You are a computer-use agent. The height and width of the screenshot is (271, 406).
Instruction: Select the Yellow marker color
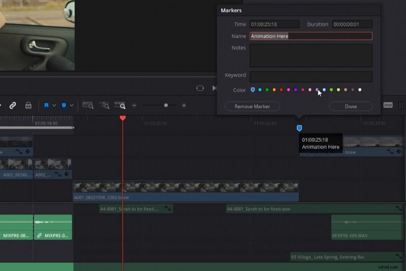click(x=274, y=89)
